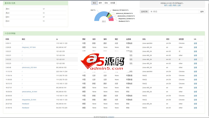View UA for the 3:32:22 row

(x=195, y=59)
